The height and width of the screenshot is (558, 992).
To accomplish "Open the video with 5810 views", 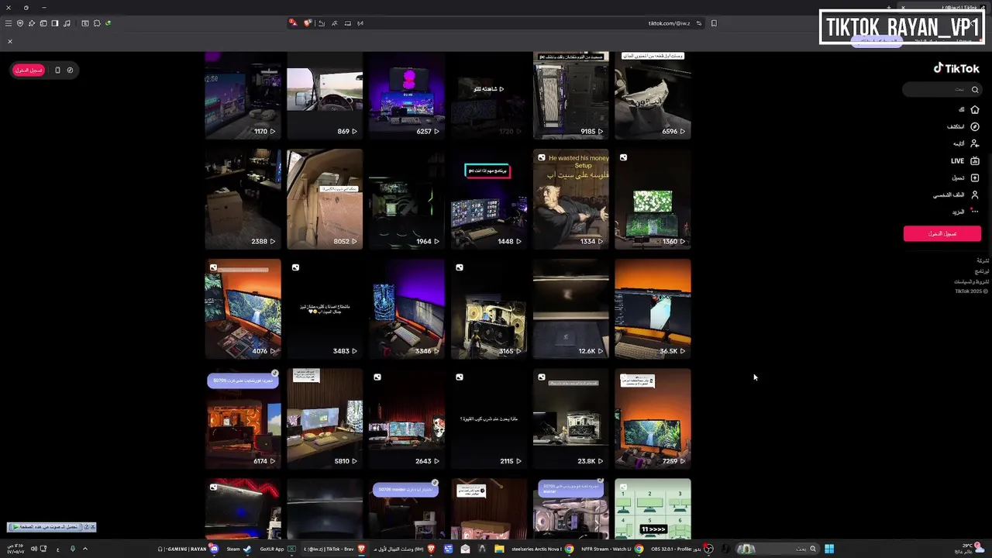I will point(325,419).
